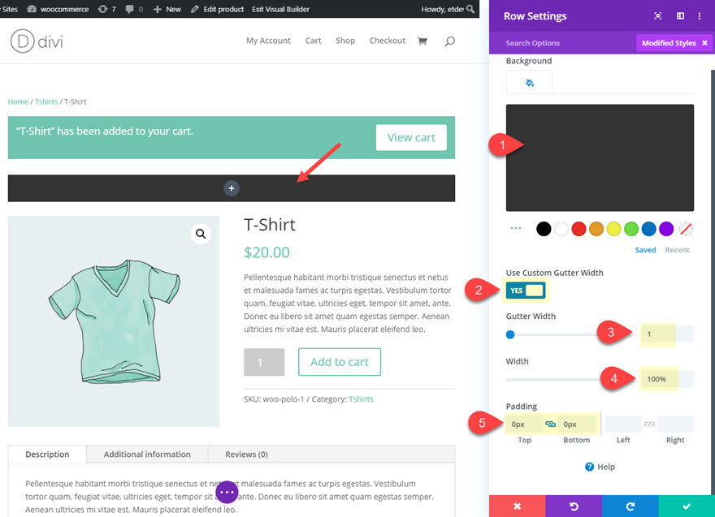Click the Help question mark icon
Screen dimensions: 715x517
[x=590, y=467]
